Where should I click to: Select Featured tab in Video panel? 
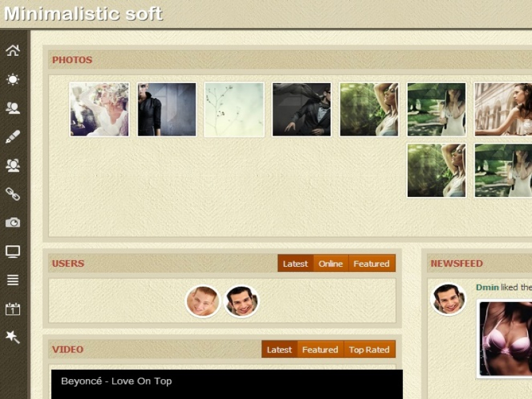coord(320,350)
